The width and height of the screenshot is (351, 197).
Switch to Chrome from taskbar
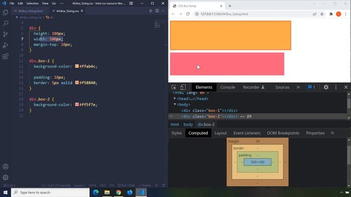(118, 192)
